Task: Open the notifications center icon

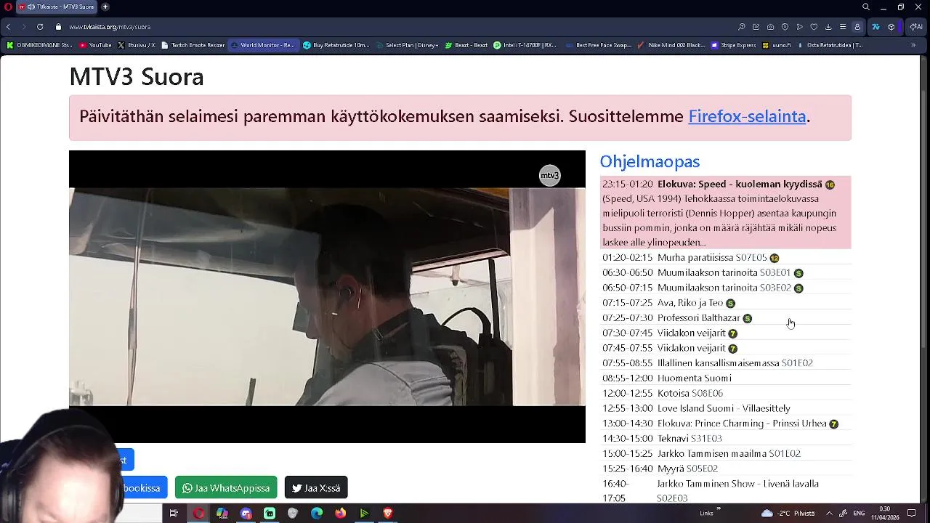Action: (912, 514)
